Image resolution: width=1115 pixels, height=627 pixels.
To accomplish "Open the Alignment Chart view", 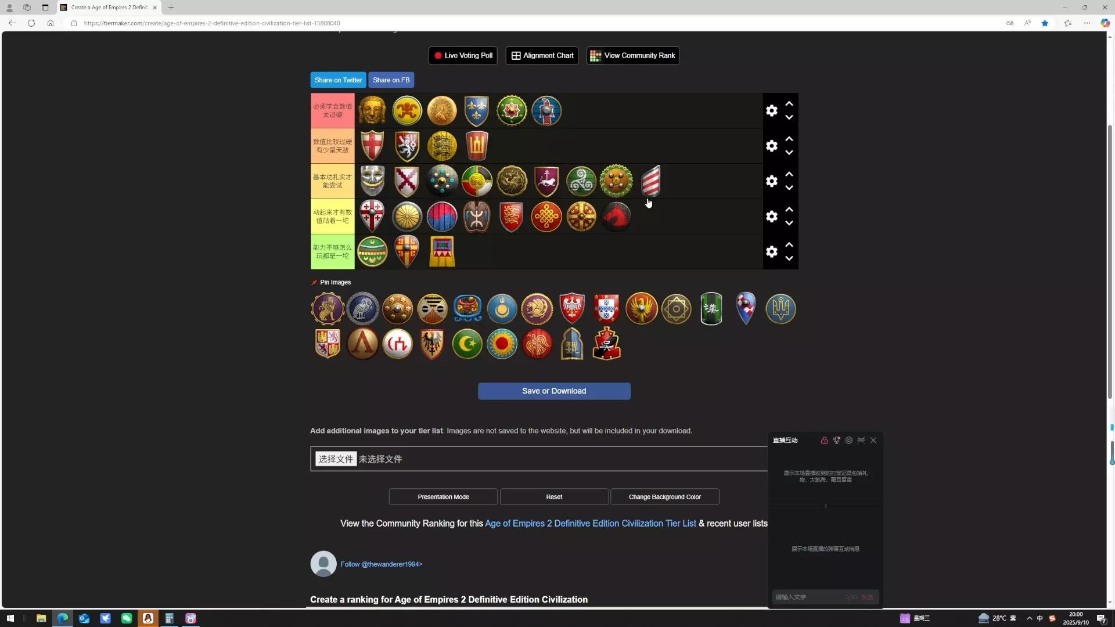I will 542,56.
